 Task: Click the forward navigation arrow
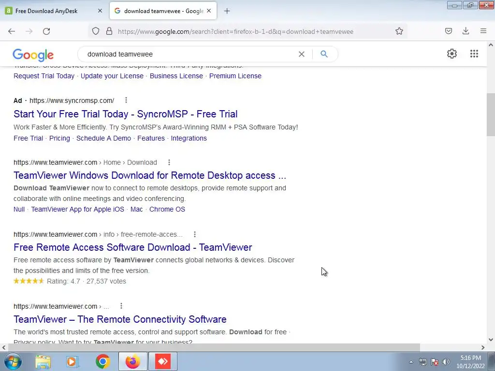pyautogui.click(x=29, y=31)
